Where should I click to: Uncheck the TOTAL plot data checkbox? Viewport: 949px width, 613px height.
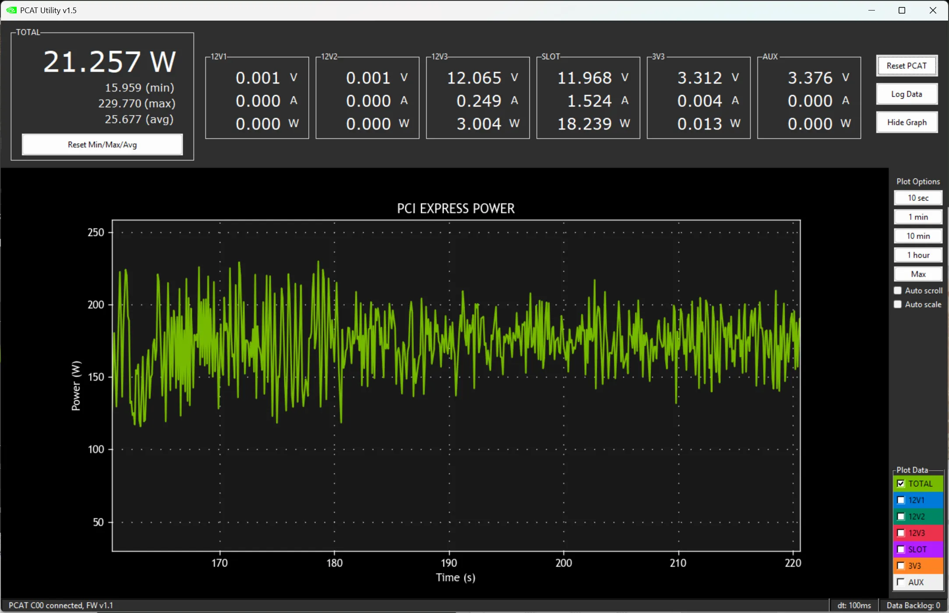click(901, 484)
